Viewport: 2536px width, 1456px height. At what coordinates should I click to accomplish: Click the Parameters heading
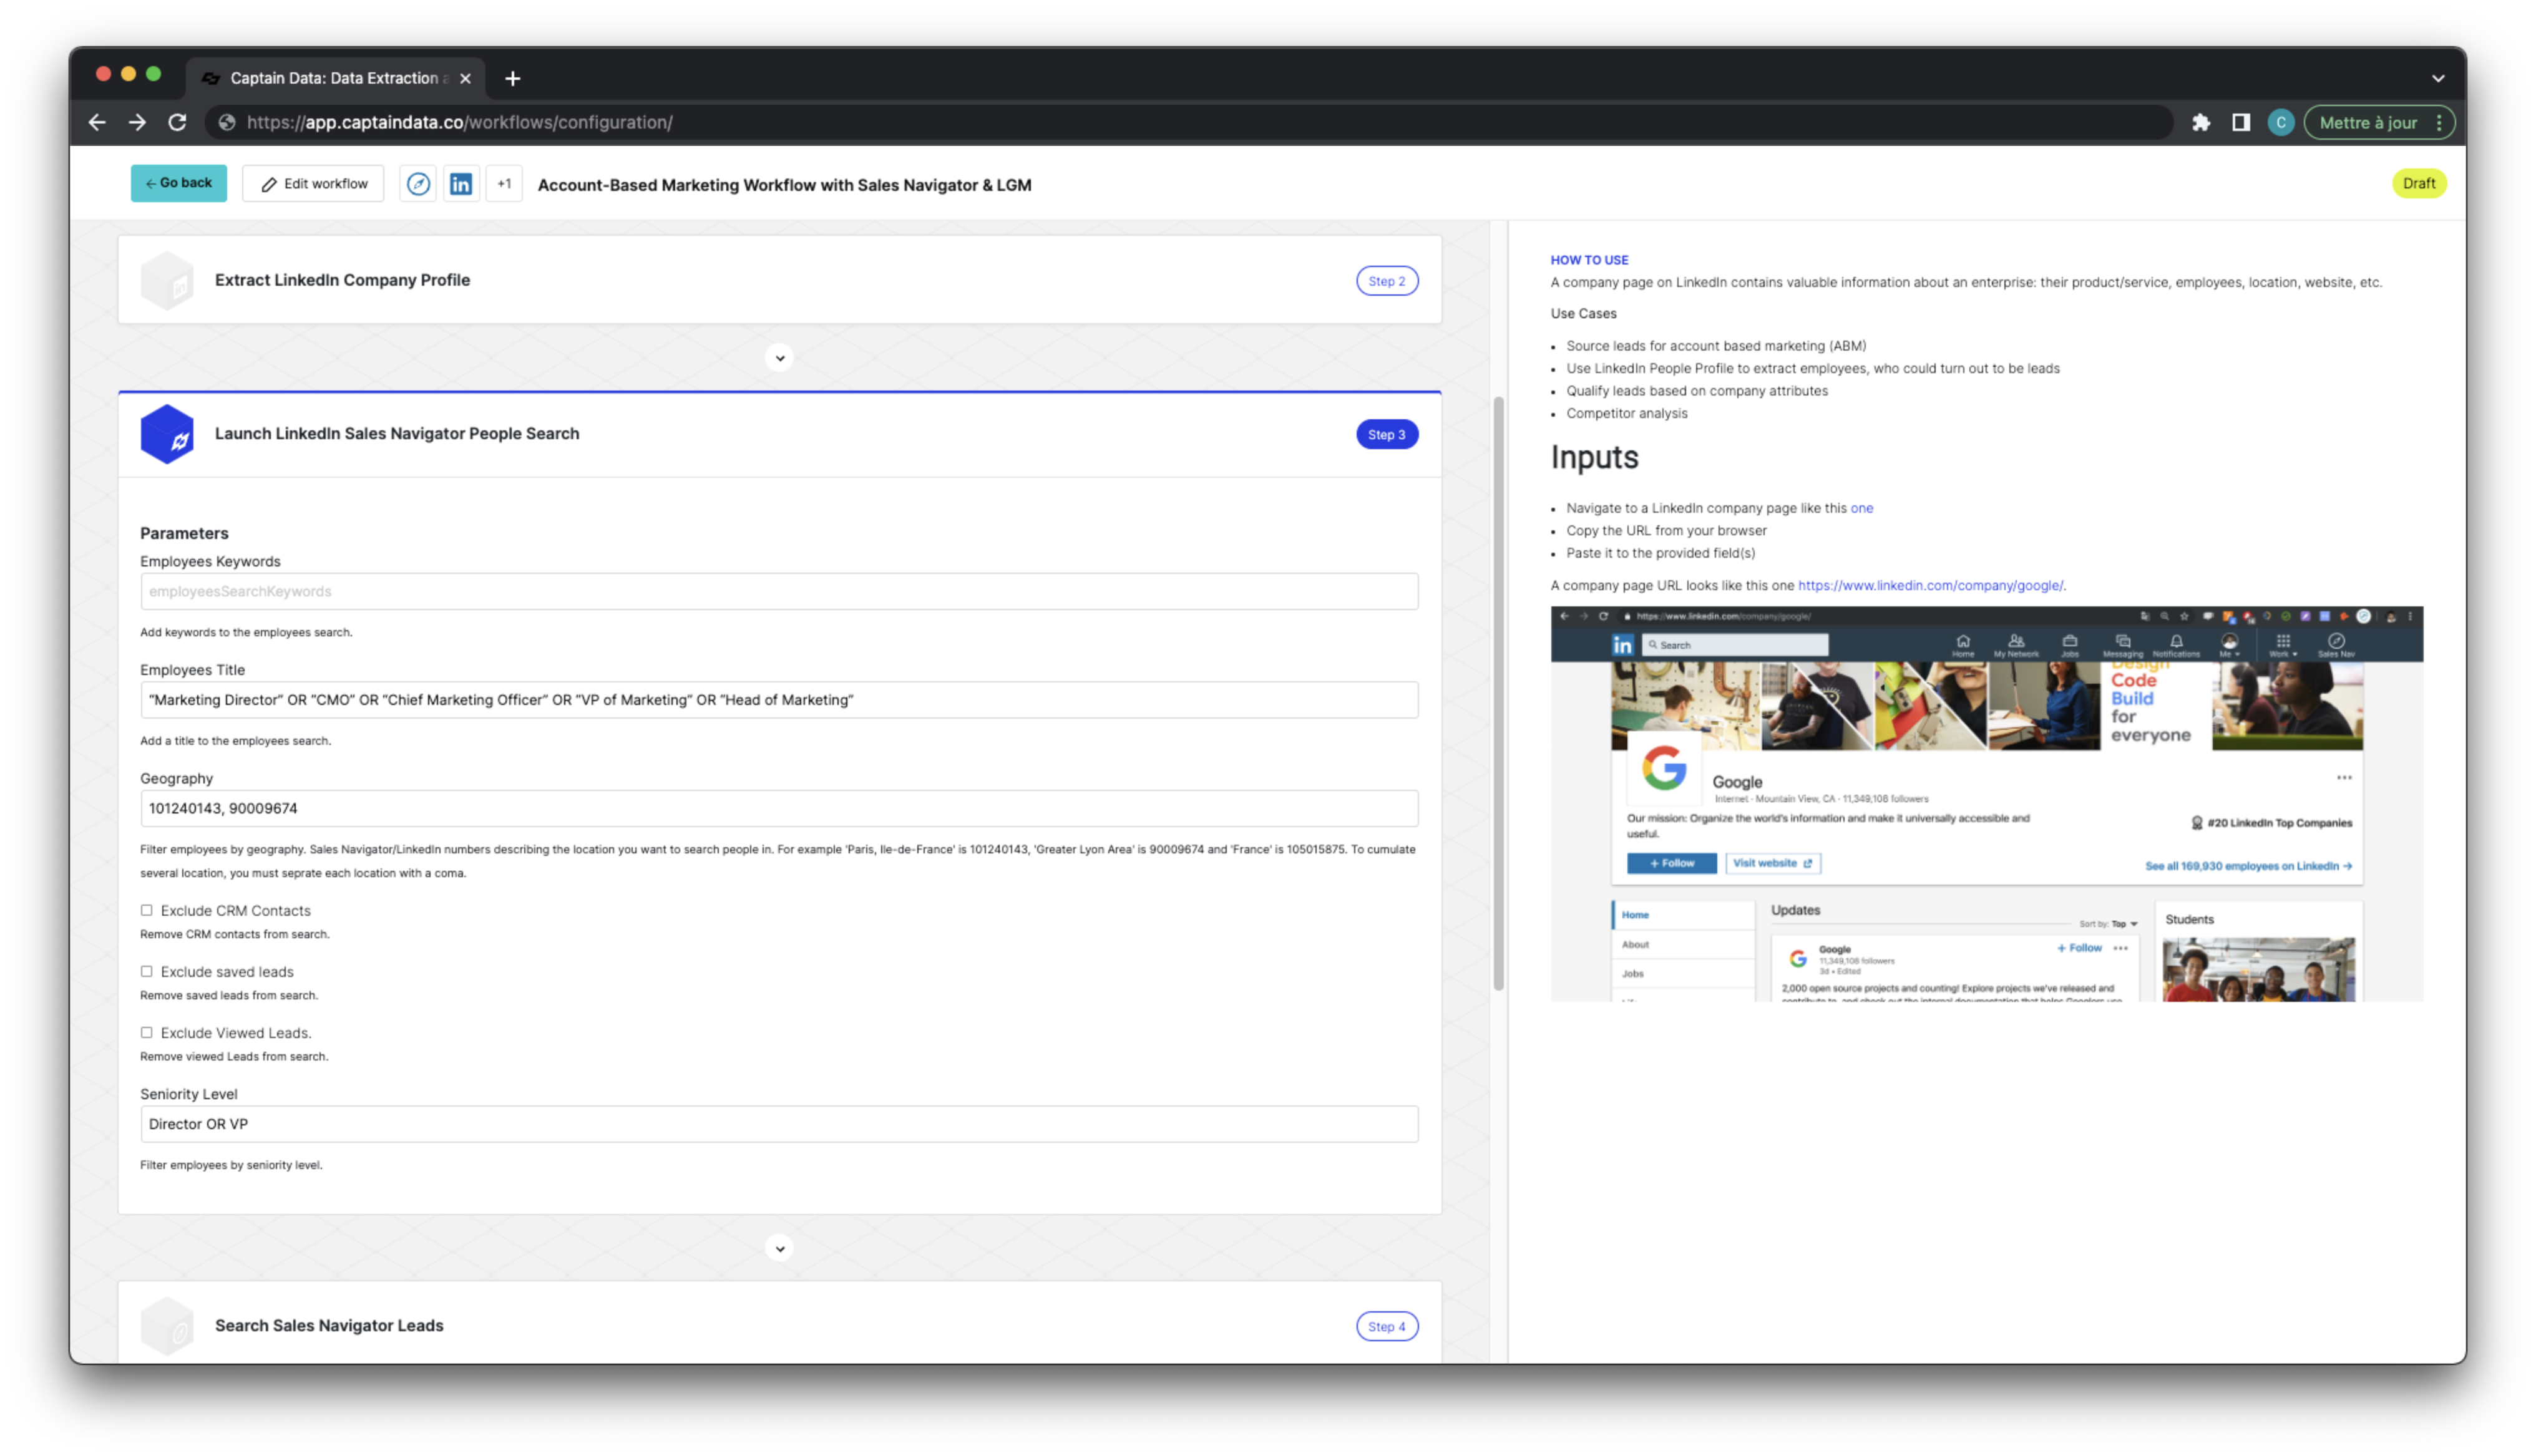184,533
